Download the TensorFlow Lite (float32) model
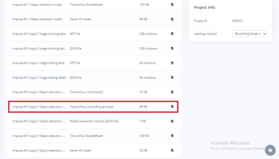 coord(172,92)
